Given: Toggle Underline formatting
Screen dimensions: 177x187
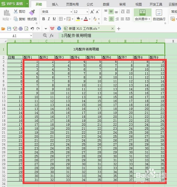Looking at the screenshot, I should (x=54, y=19).
